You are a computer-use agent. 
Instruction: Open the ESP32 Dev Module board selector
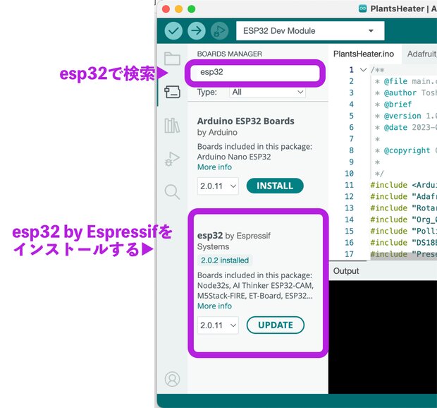(x=310, y=30)
